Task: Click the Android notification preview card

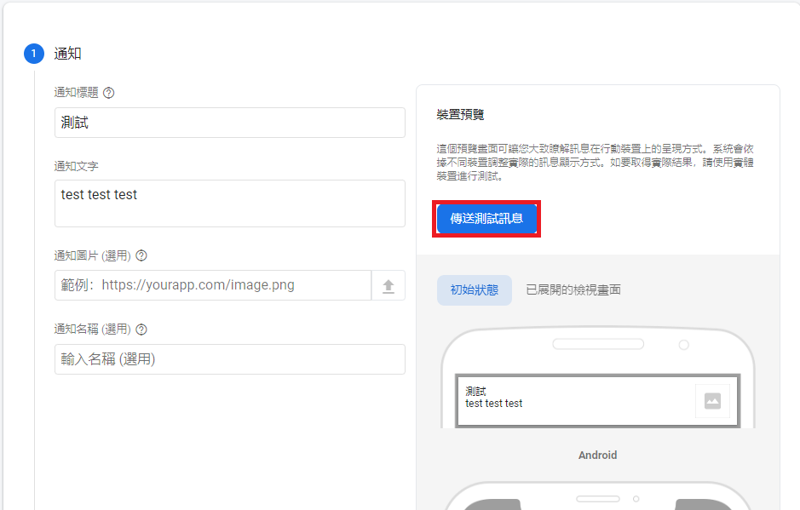Action: coord(597,401)
